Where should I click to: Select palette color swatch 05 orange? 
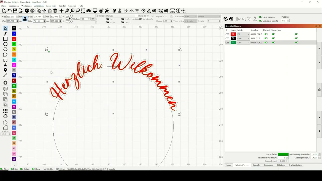[14, 55]
